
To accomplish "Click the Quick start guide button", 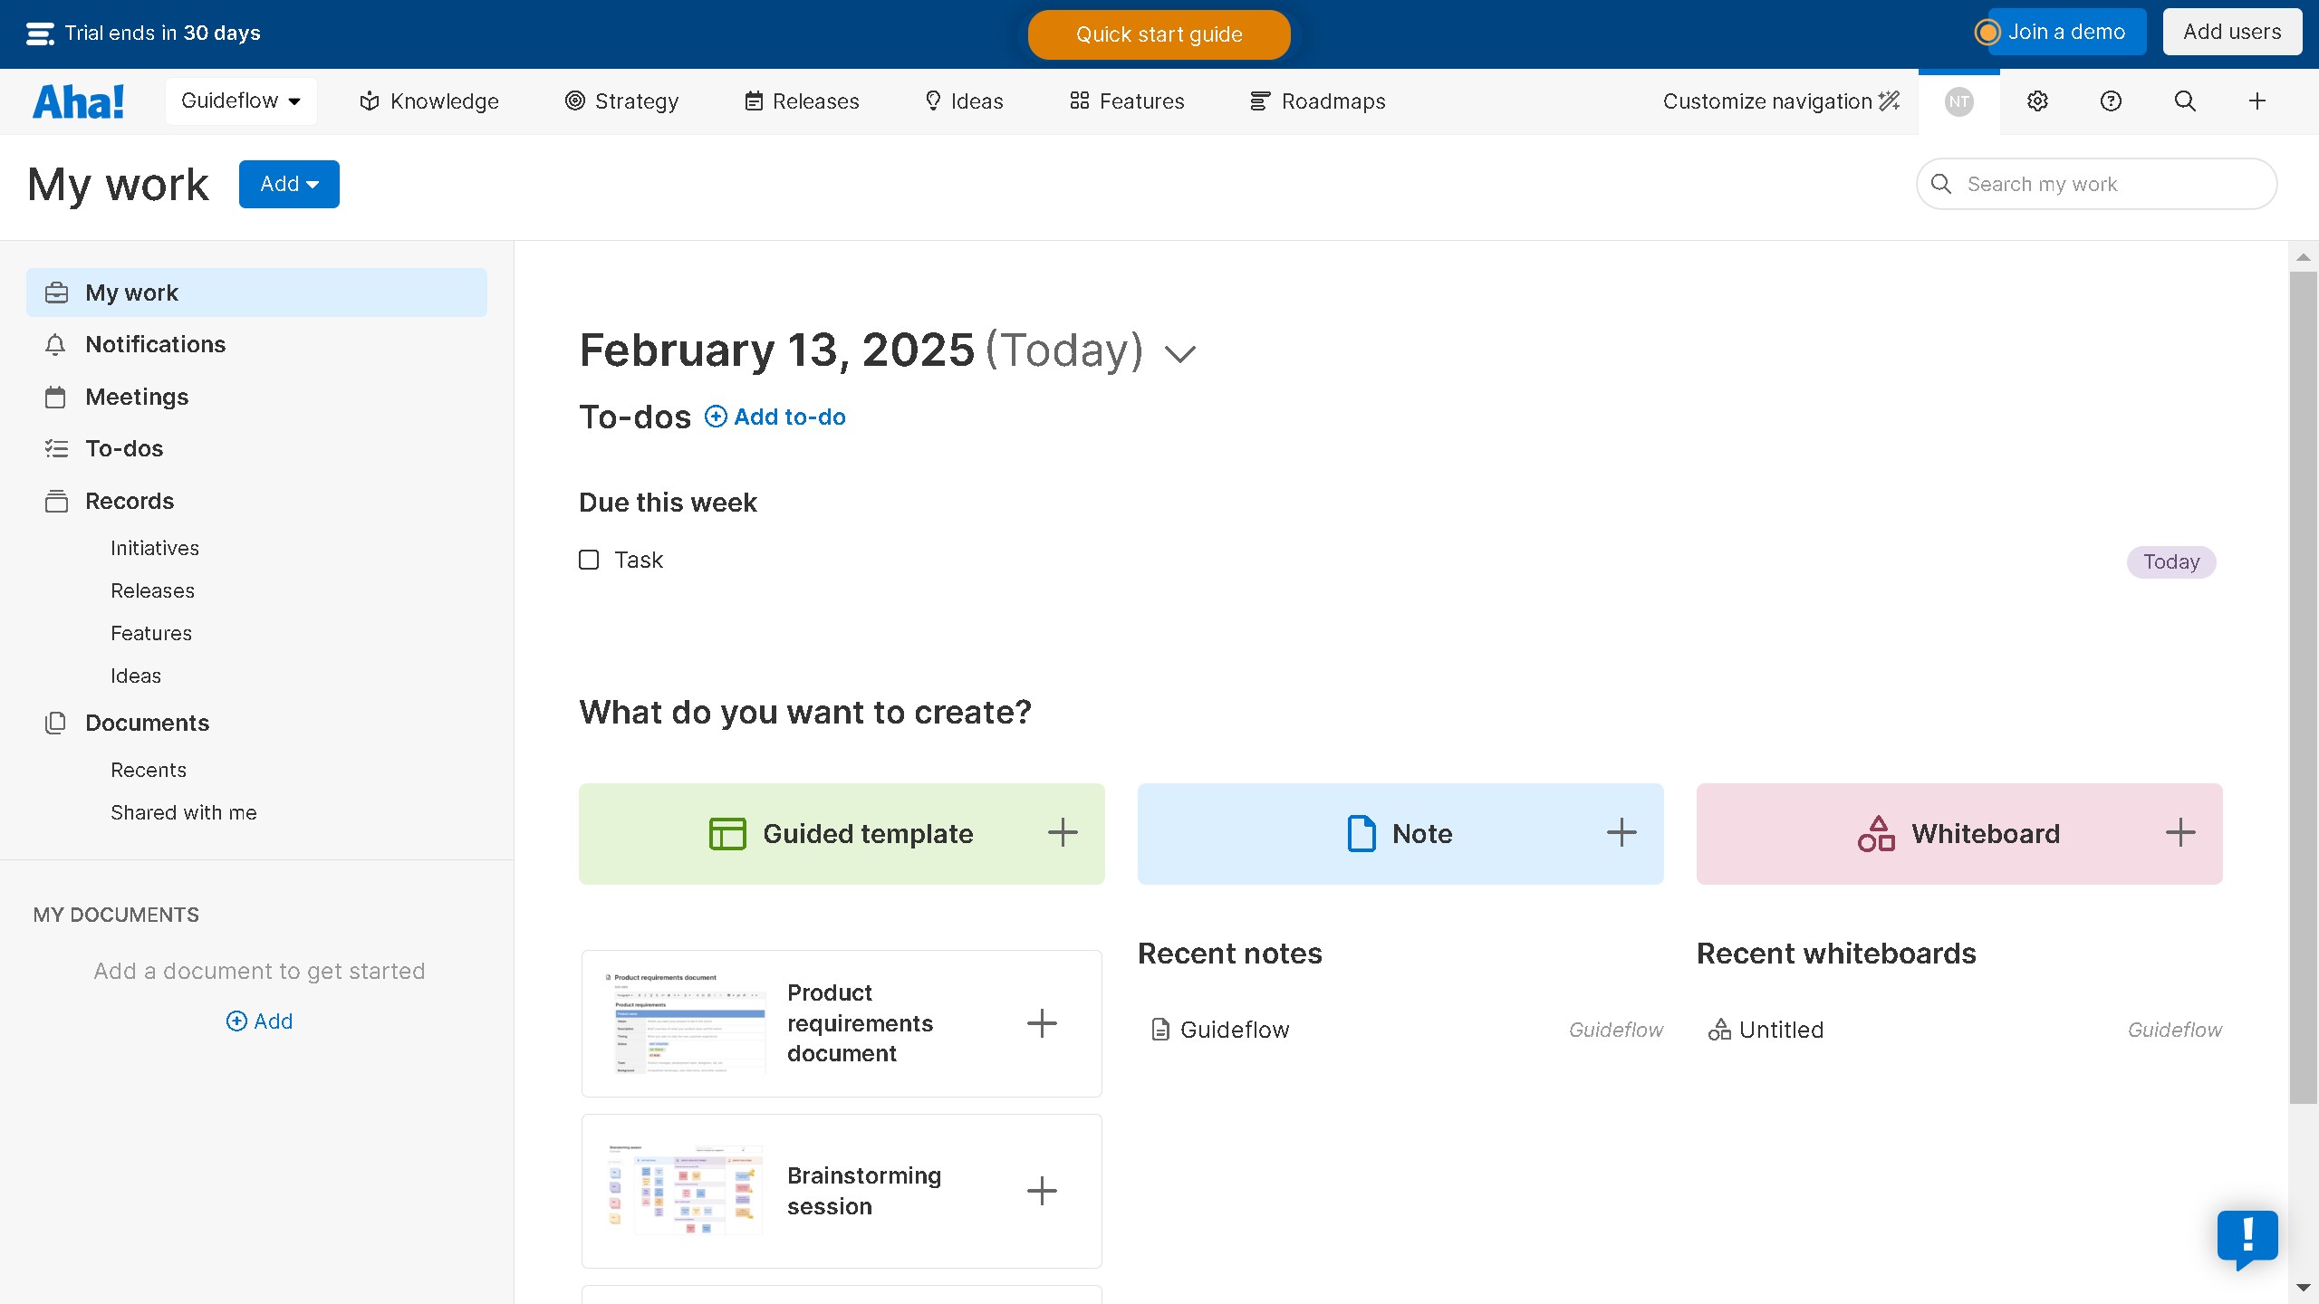I will (1159, 34).
